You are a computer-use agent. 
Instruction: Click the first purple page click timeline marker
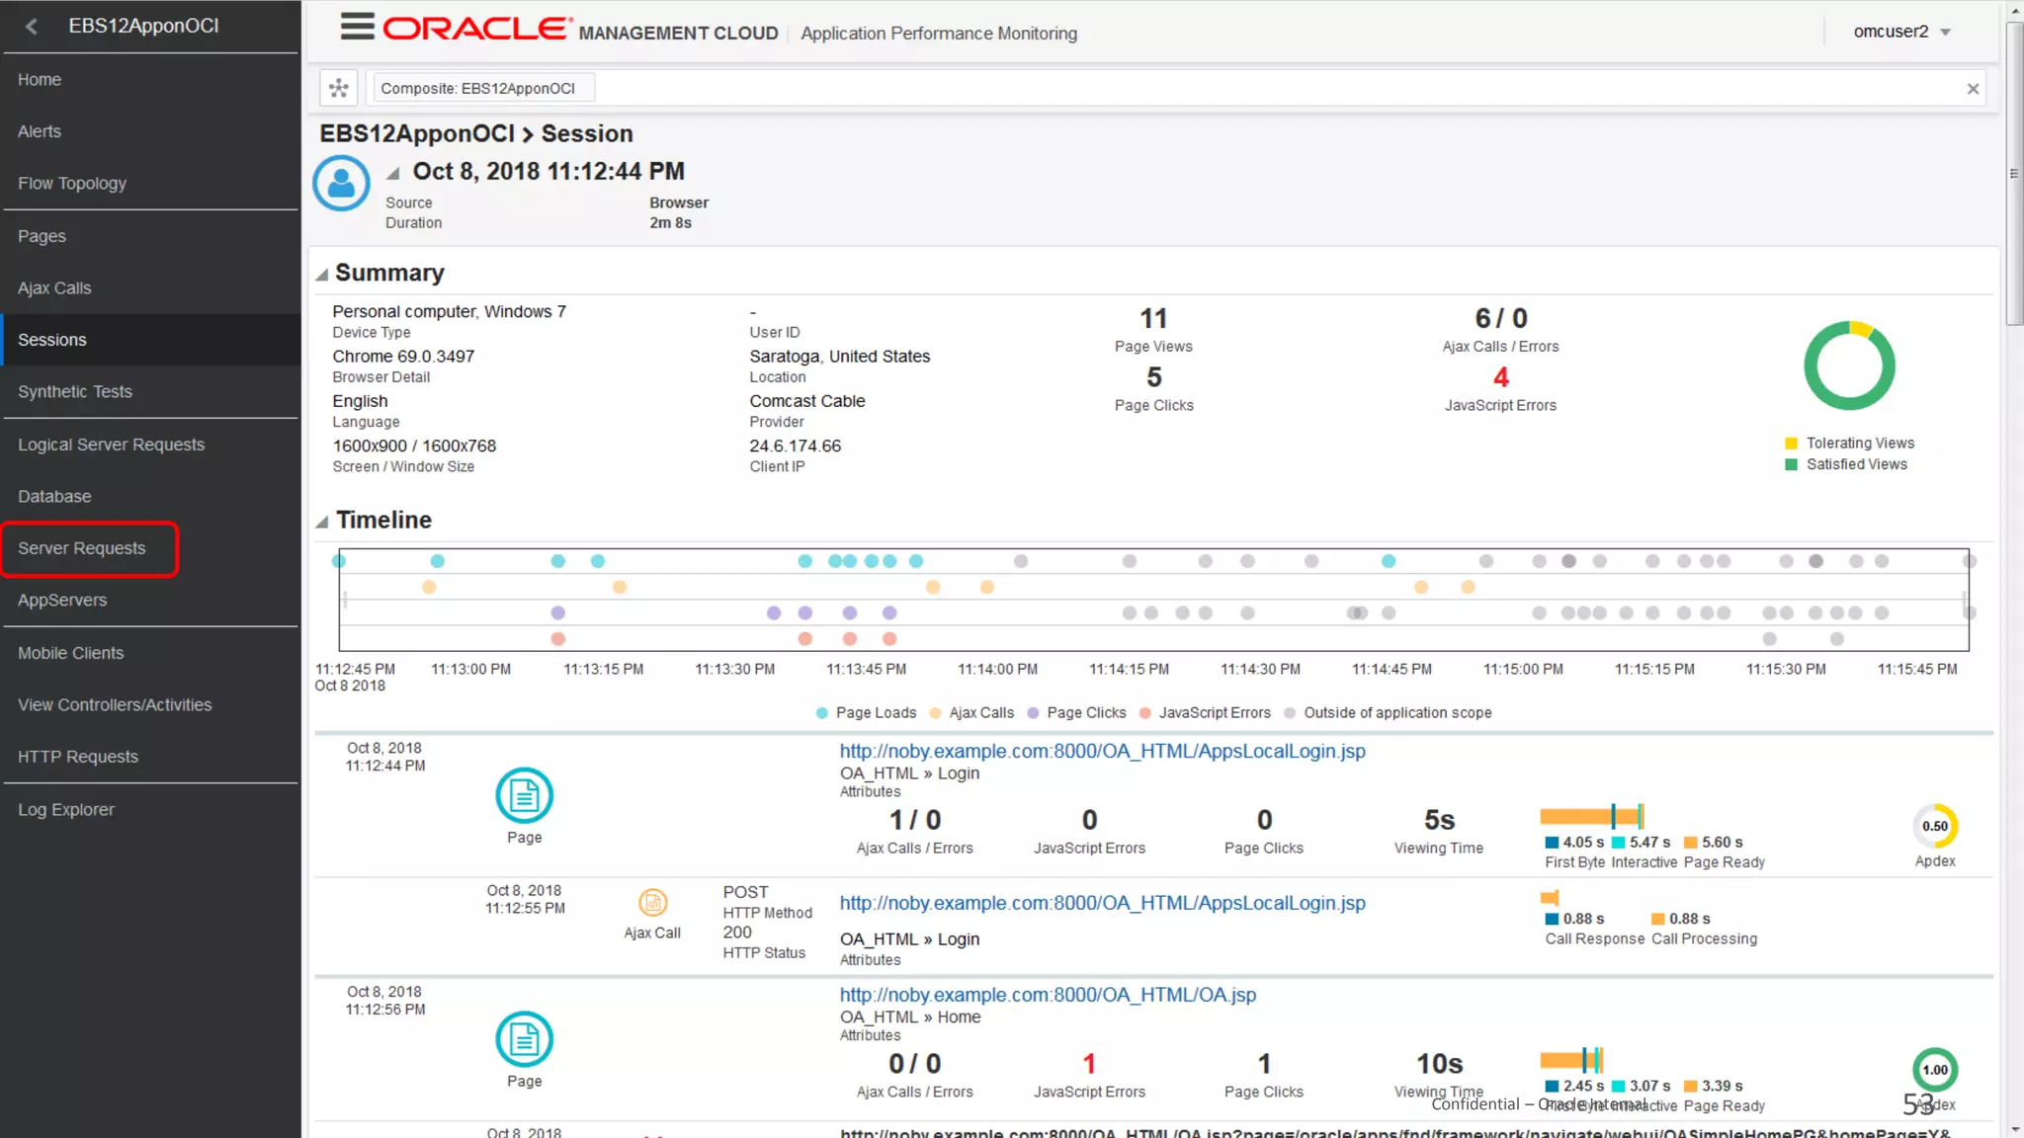coord(558,612)
